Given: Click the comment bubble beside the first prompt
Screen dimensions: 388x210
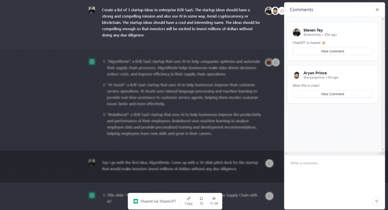Looking at the screenshot, I should [282, 11].
